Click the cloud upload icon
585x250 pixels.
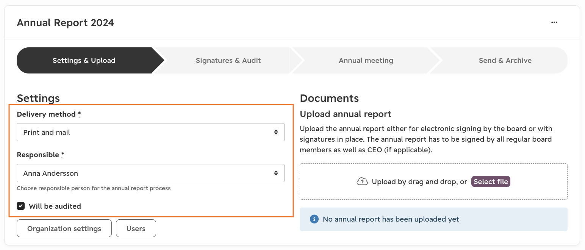click(x=362, y=181)
